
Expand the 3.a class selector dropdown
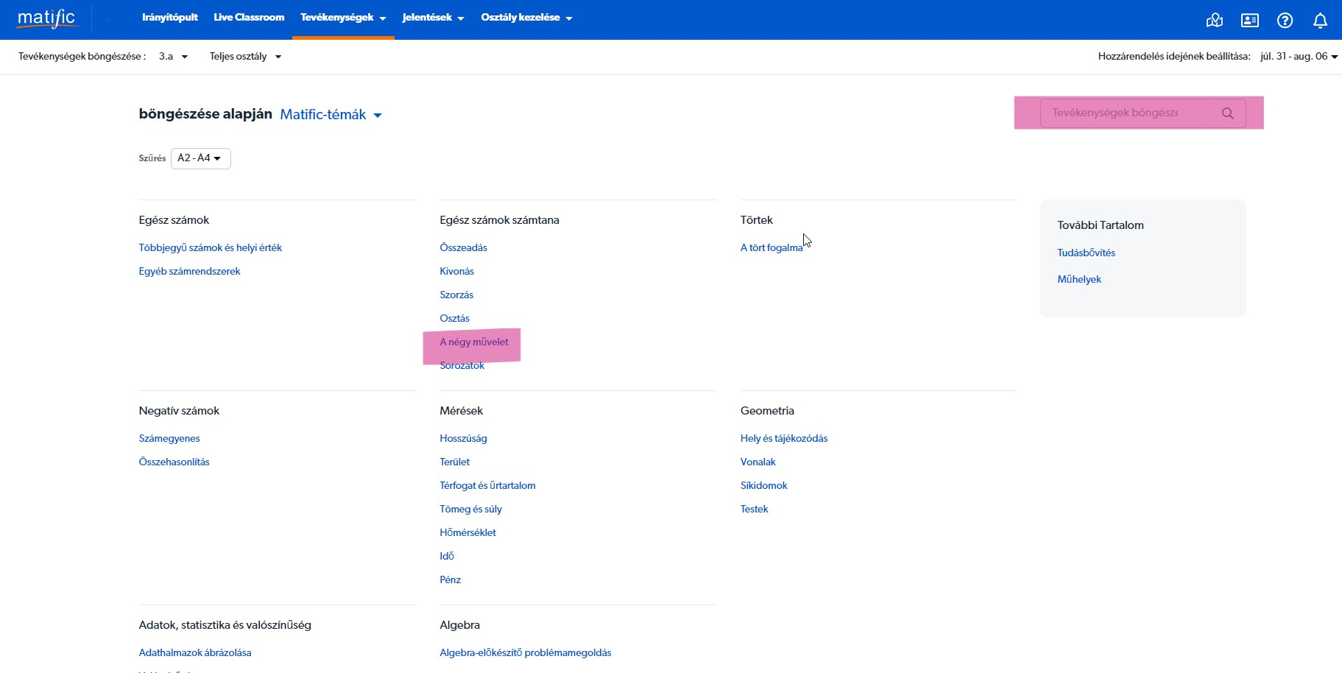(x=174, y=57)
